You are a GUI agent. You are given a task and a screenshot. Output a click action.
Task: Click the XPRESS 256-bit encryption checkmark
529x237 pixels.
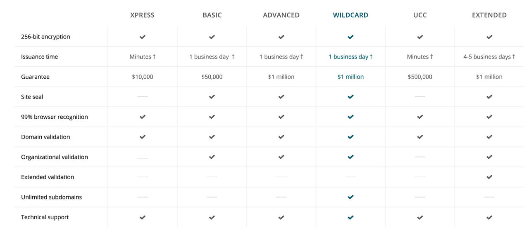(143, 37)
